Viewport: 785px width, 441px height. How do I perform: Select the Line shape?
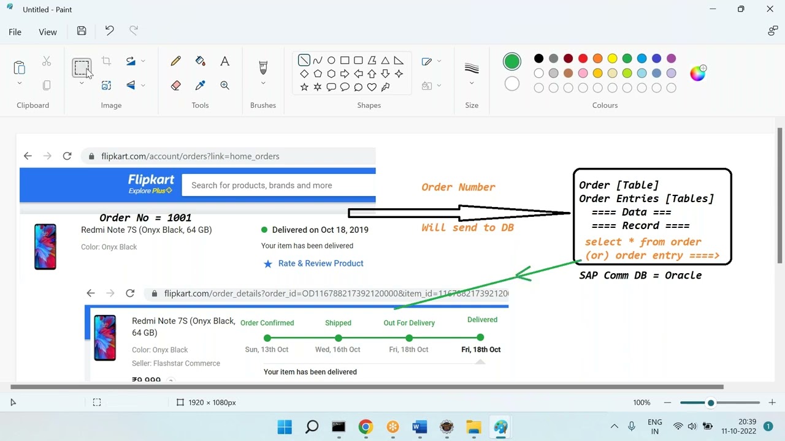pyautogui.click(x=304, y=60)
